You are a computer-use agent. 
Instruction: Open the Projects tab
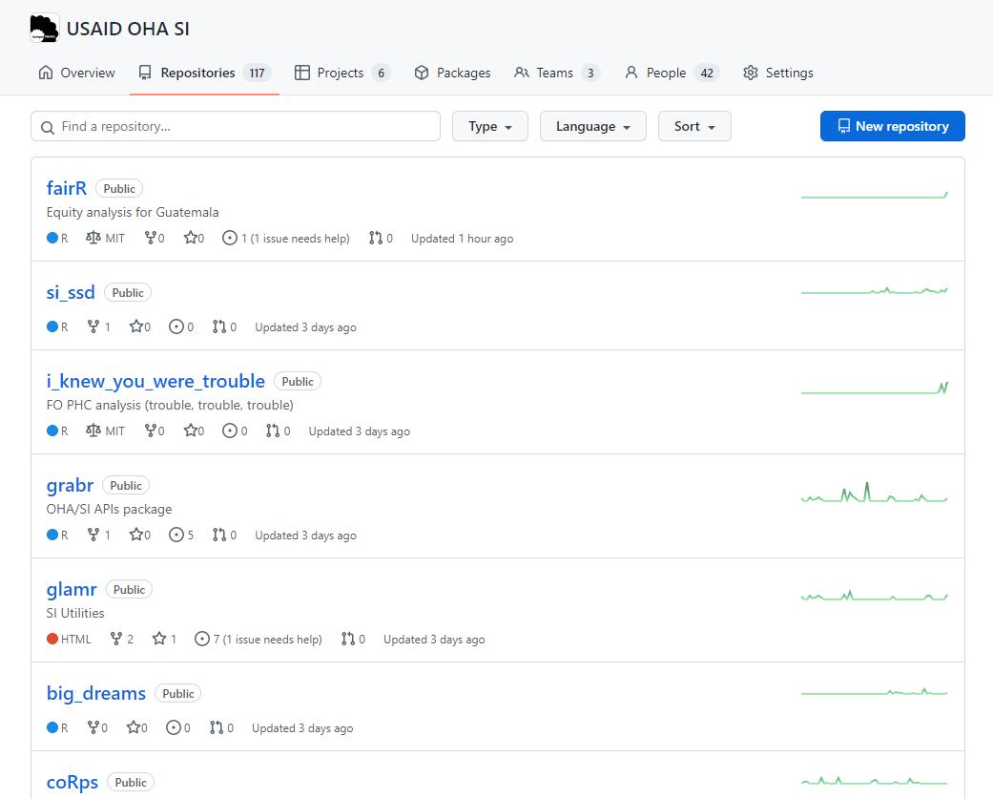click(x=342, y=73)
